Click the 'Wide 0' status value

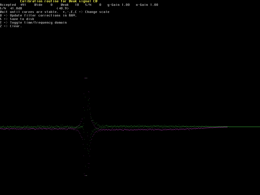point(43,5)
